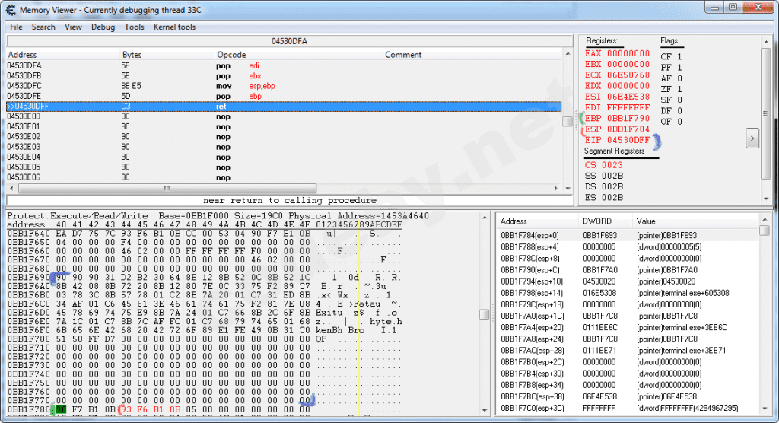Toggle the ZF flag value
779x423 pixels.
pyautogui.click(x=671, y=90)
